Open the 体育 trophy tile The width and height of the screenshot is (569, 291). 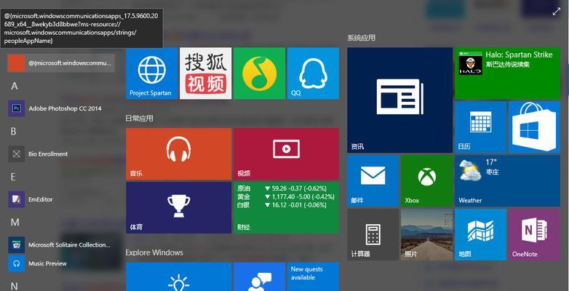coord(178,207)
